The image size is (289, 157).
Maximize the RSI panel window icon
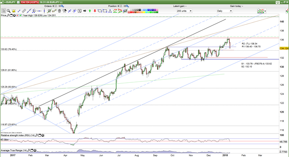[x=40, y=135]
